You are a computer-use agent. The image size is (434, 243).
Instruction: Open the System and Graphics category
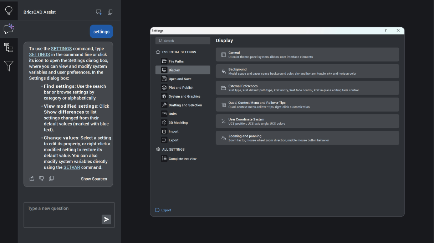coord(183,96)
